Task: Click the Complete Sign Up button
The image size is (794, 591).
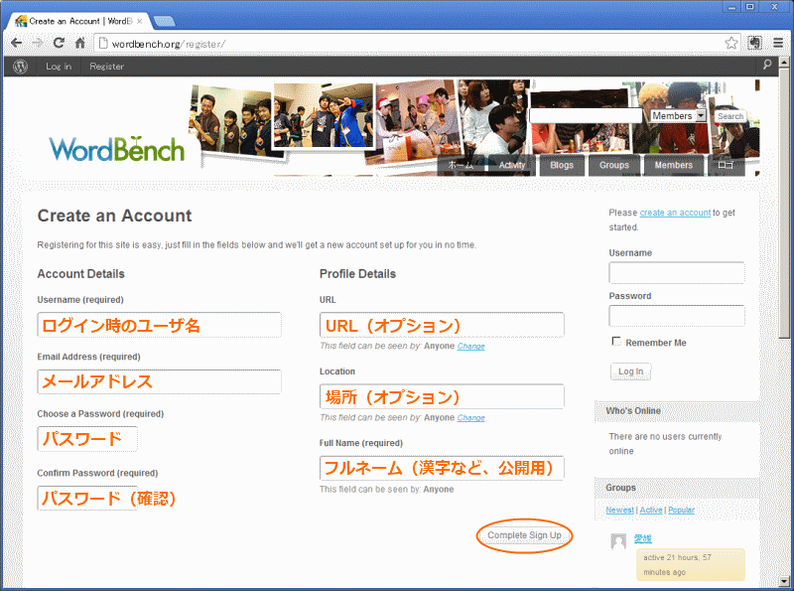Action: point(524,535)
